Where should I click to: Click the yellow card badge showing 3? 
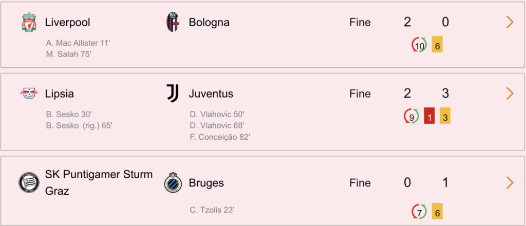(445, 116)
